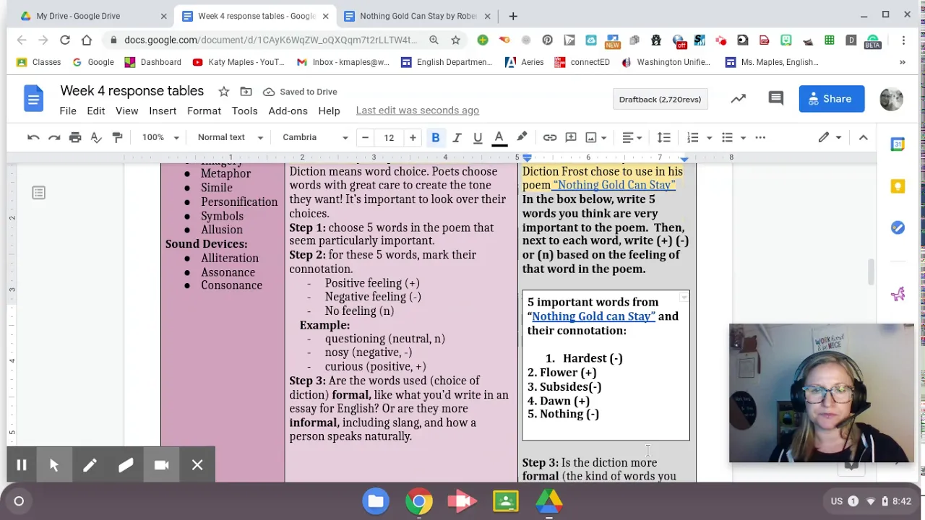Click the Move to folder icon

pos(246,92)
